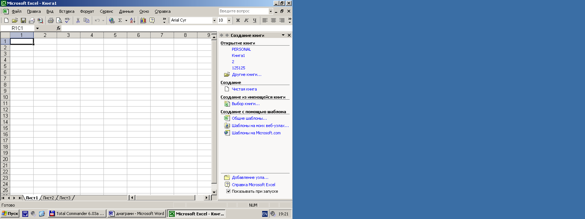
Task: Sort ascending with the A-Я icon
Action: point(133,20)
